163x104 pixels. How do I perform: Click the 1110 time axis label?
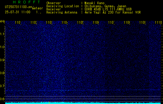pyautogui.click(x=158, y=22)
